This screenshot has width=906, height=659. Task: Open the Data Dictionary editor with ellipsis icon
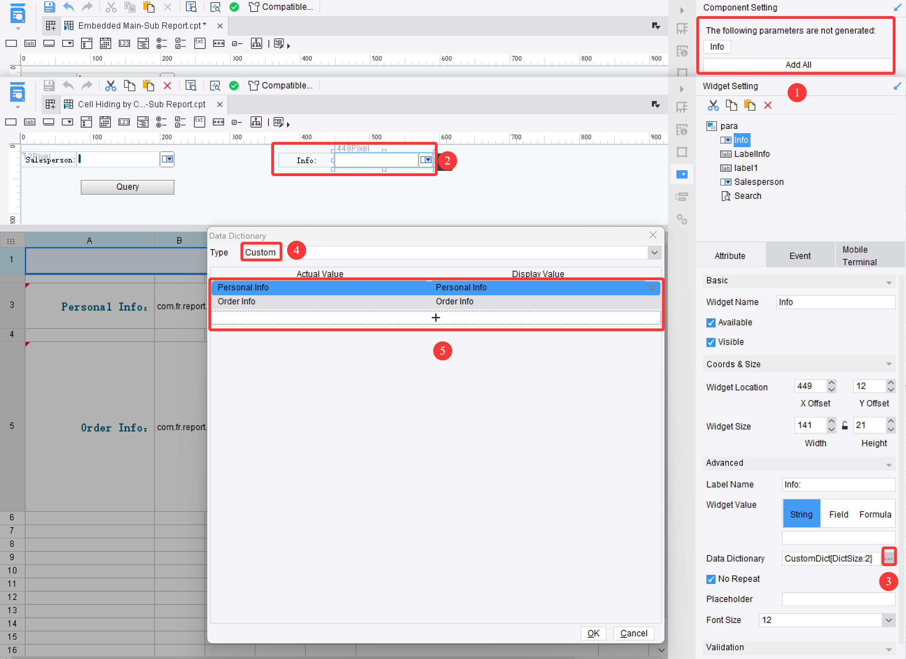pos(889,556)
